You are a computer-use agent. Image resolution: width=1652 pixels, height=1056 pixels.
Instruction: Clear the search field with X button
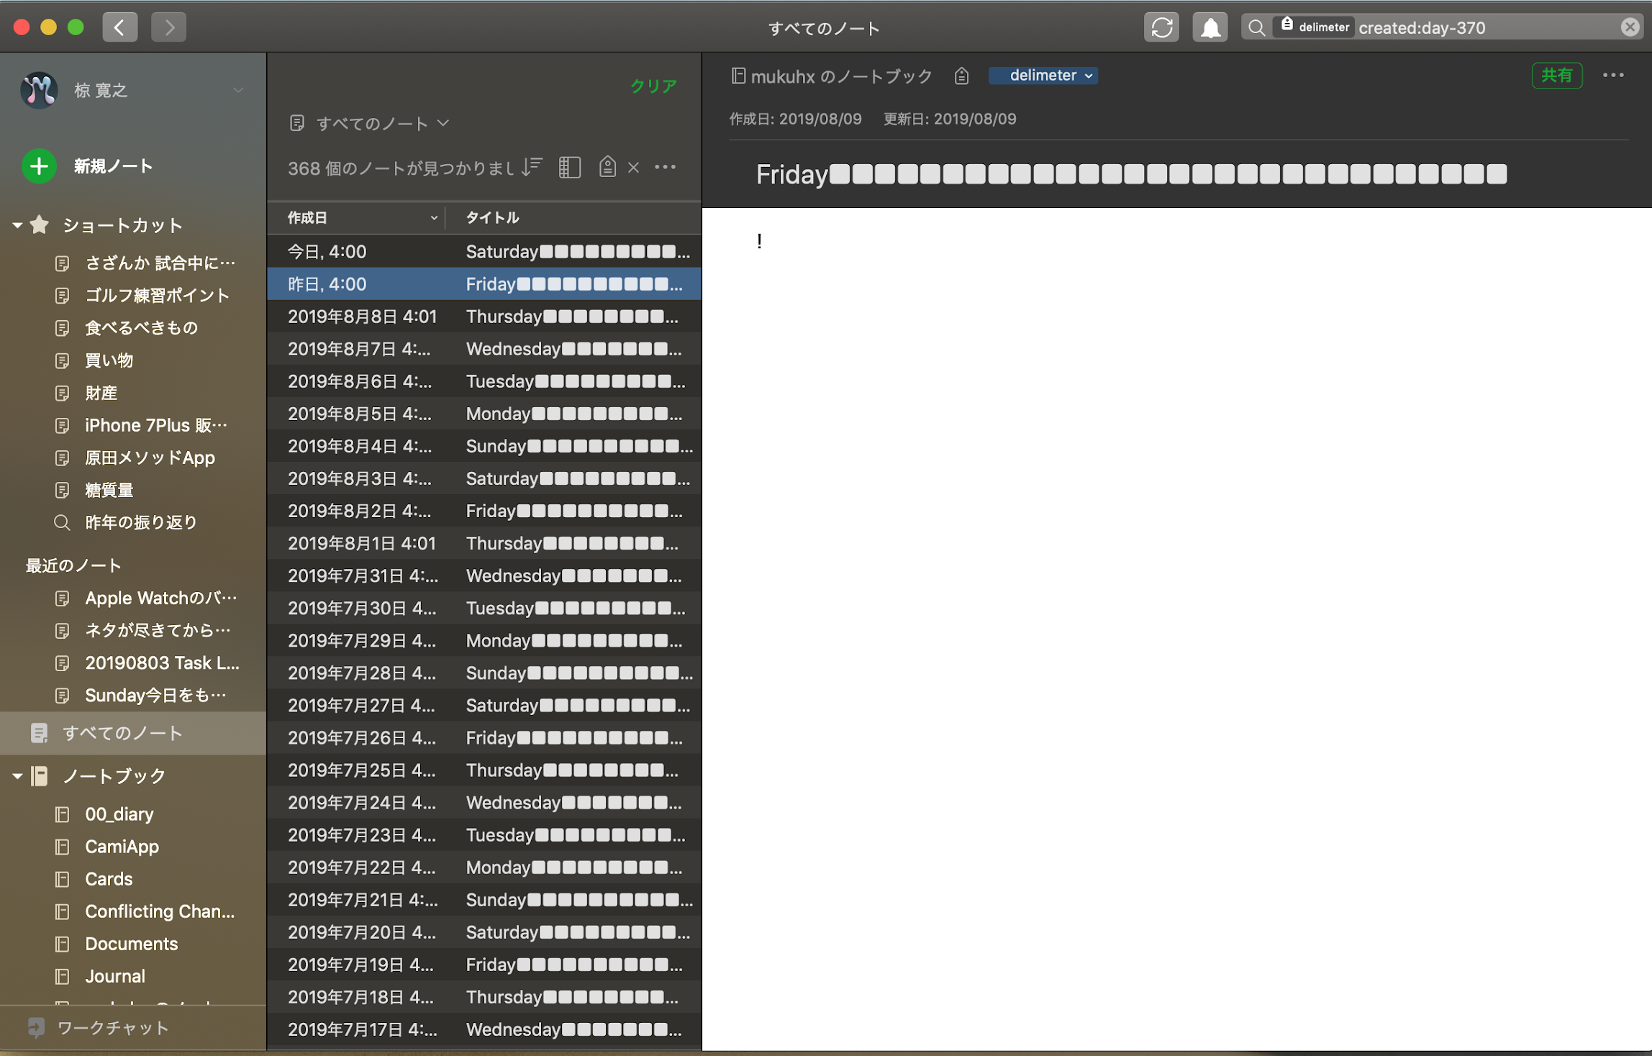coord(1630,27)
